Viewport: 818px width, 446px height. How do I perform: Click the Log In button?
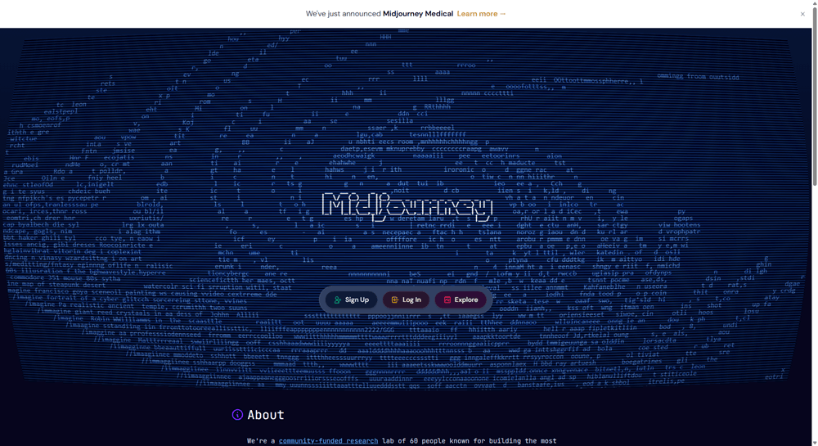point(406,300)
